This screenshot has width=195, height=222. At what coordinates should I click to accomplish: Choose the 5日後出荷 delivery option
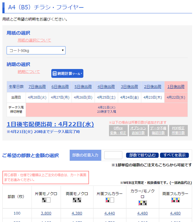tap(83, 87)
